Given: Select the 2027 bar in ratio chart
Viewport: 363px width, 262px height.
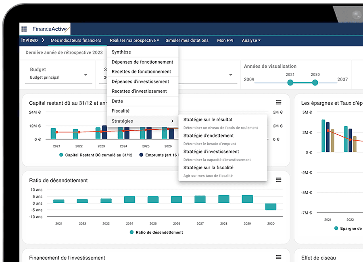Looking at the screenshot, I should (200, 199).
